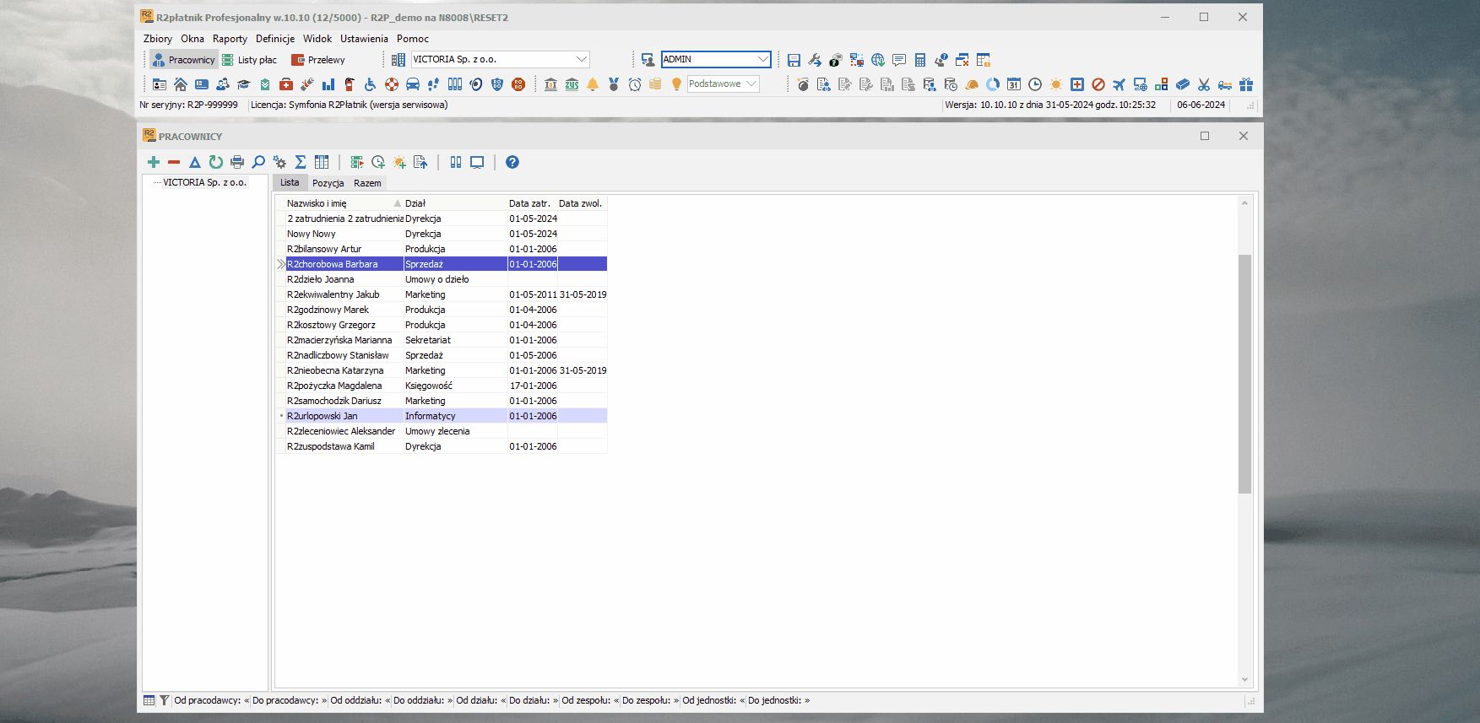Click the Data zwol. column header
The image size is (1480, 723).
tap(582, 203)
